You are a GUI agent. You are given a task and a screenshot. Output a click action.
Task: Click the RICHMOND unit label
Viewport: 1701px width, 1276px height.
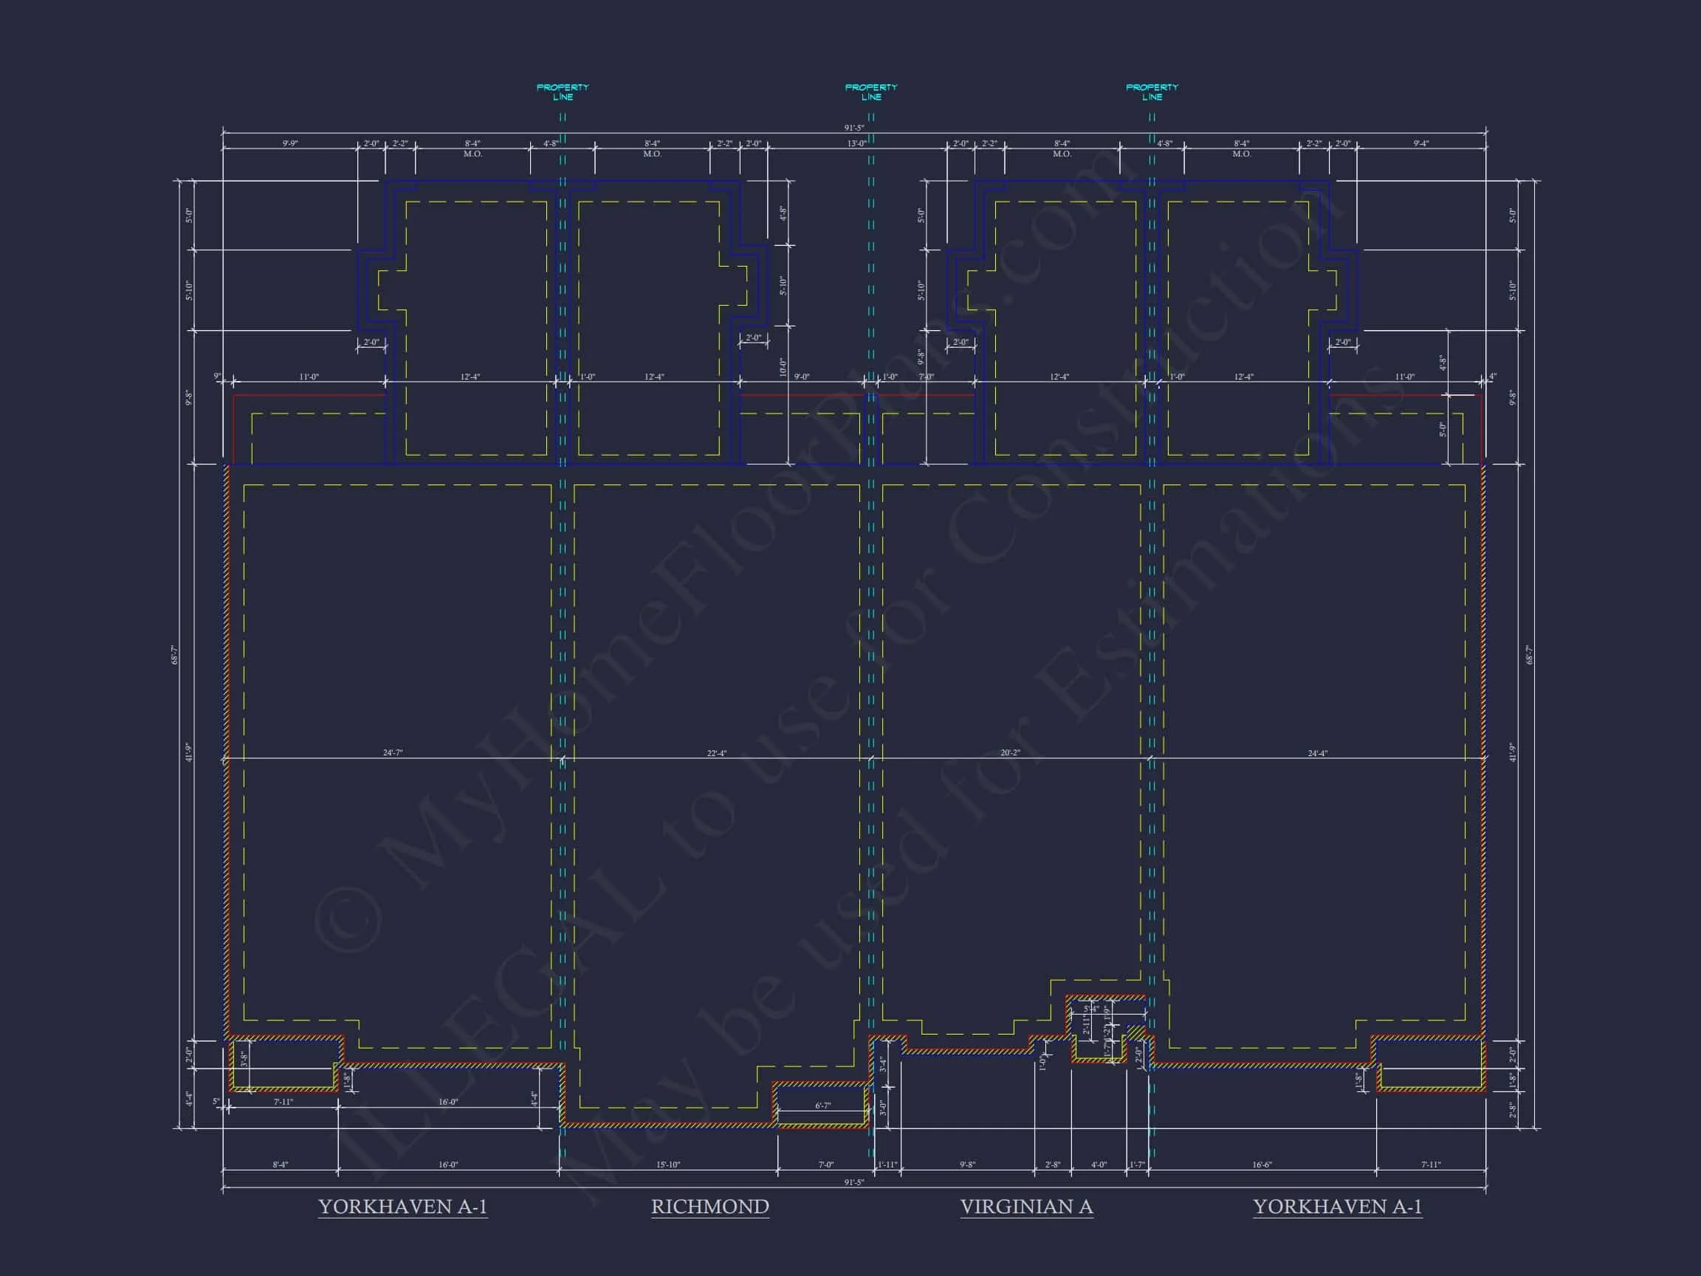point(709,1206)
